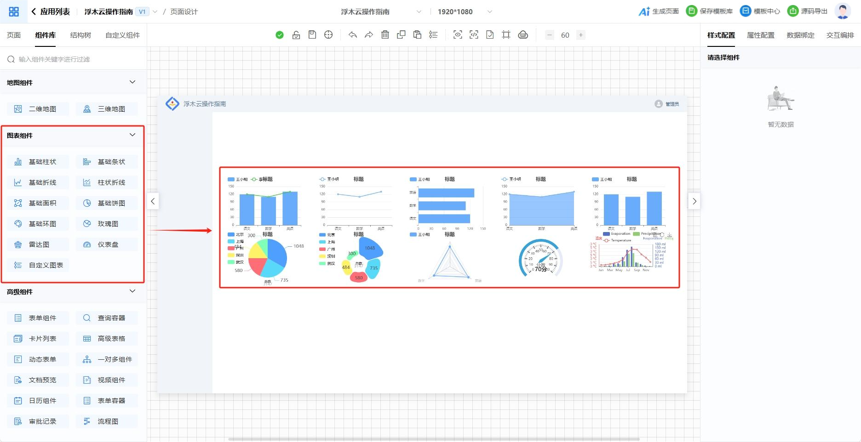This screenshot has width=861, height=442.
Task: Click the preview eye icon
Action: pyautogui.click(x=458, y=35)
